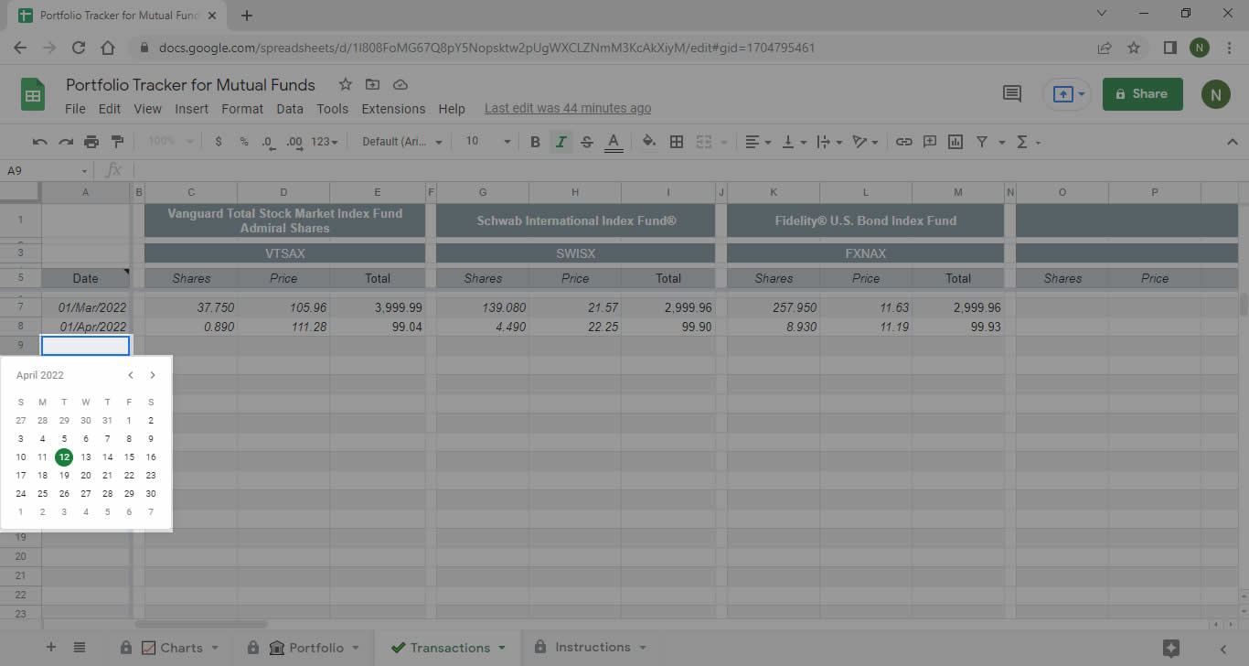
Task: Open the filter icon in toolbar
Action: click(981, 142)
